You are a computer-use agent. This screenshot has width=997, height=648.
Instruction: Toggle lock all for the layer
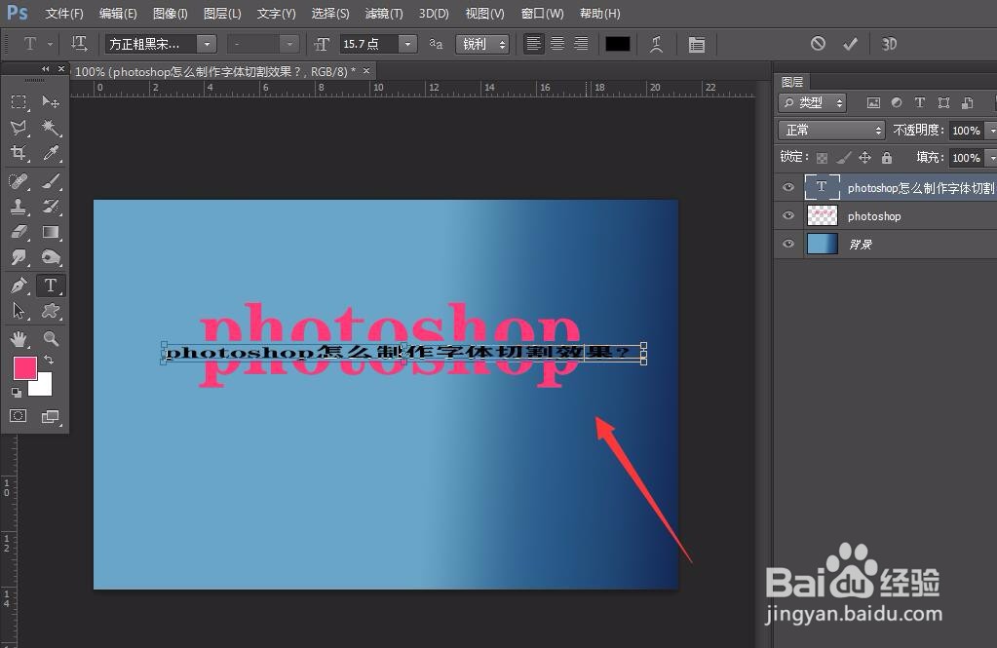(886, 157)
